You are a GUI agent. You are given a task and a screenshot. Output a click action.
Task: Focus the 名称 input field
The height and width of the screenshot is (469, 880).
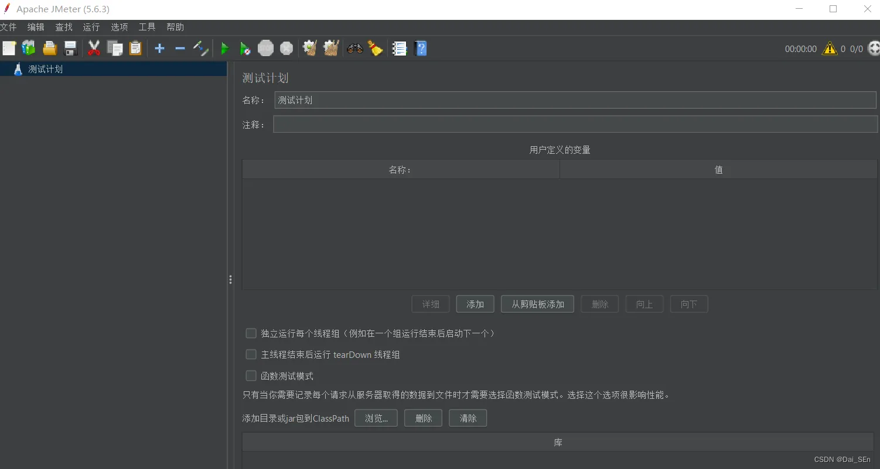pyautogui.click(x=575, y=100)
